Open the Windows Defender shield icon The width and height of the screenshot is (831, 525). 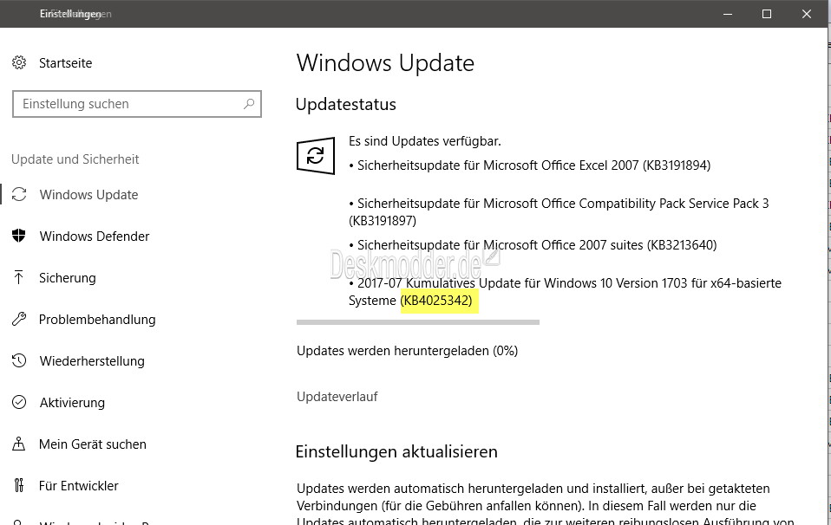click(x=19, y=236)
